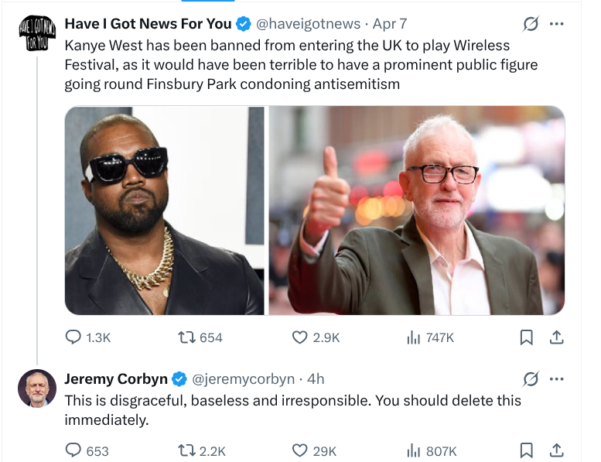The height and width of the screenshot is (462, 601).
Task: Share Jeremy Corbyn's reply
Action: (555, 450)
